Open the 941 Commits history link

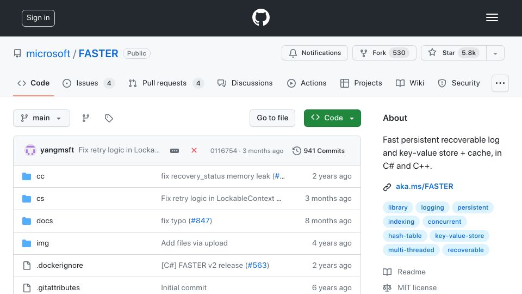[x=319, y=151]
